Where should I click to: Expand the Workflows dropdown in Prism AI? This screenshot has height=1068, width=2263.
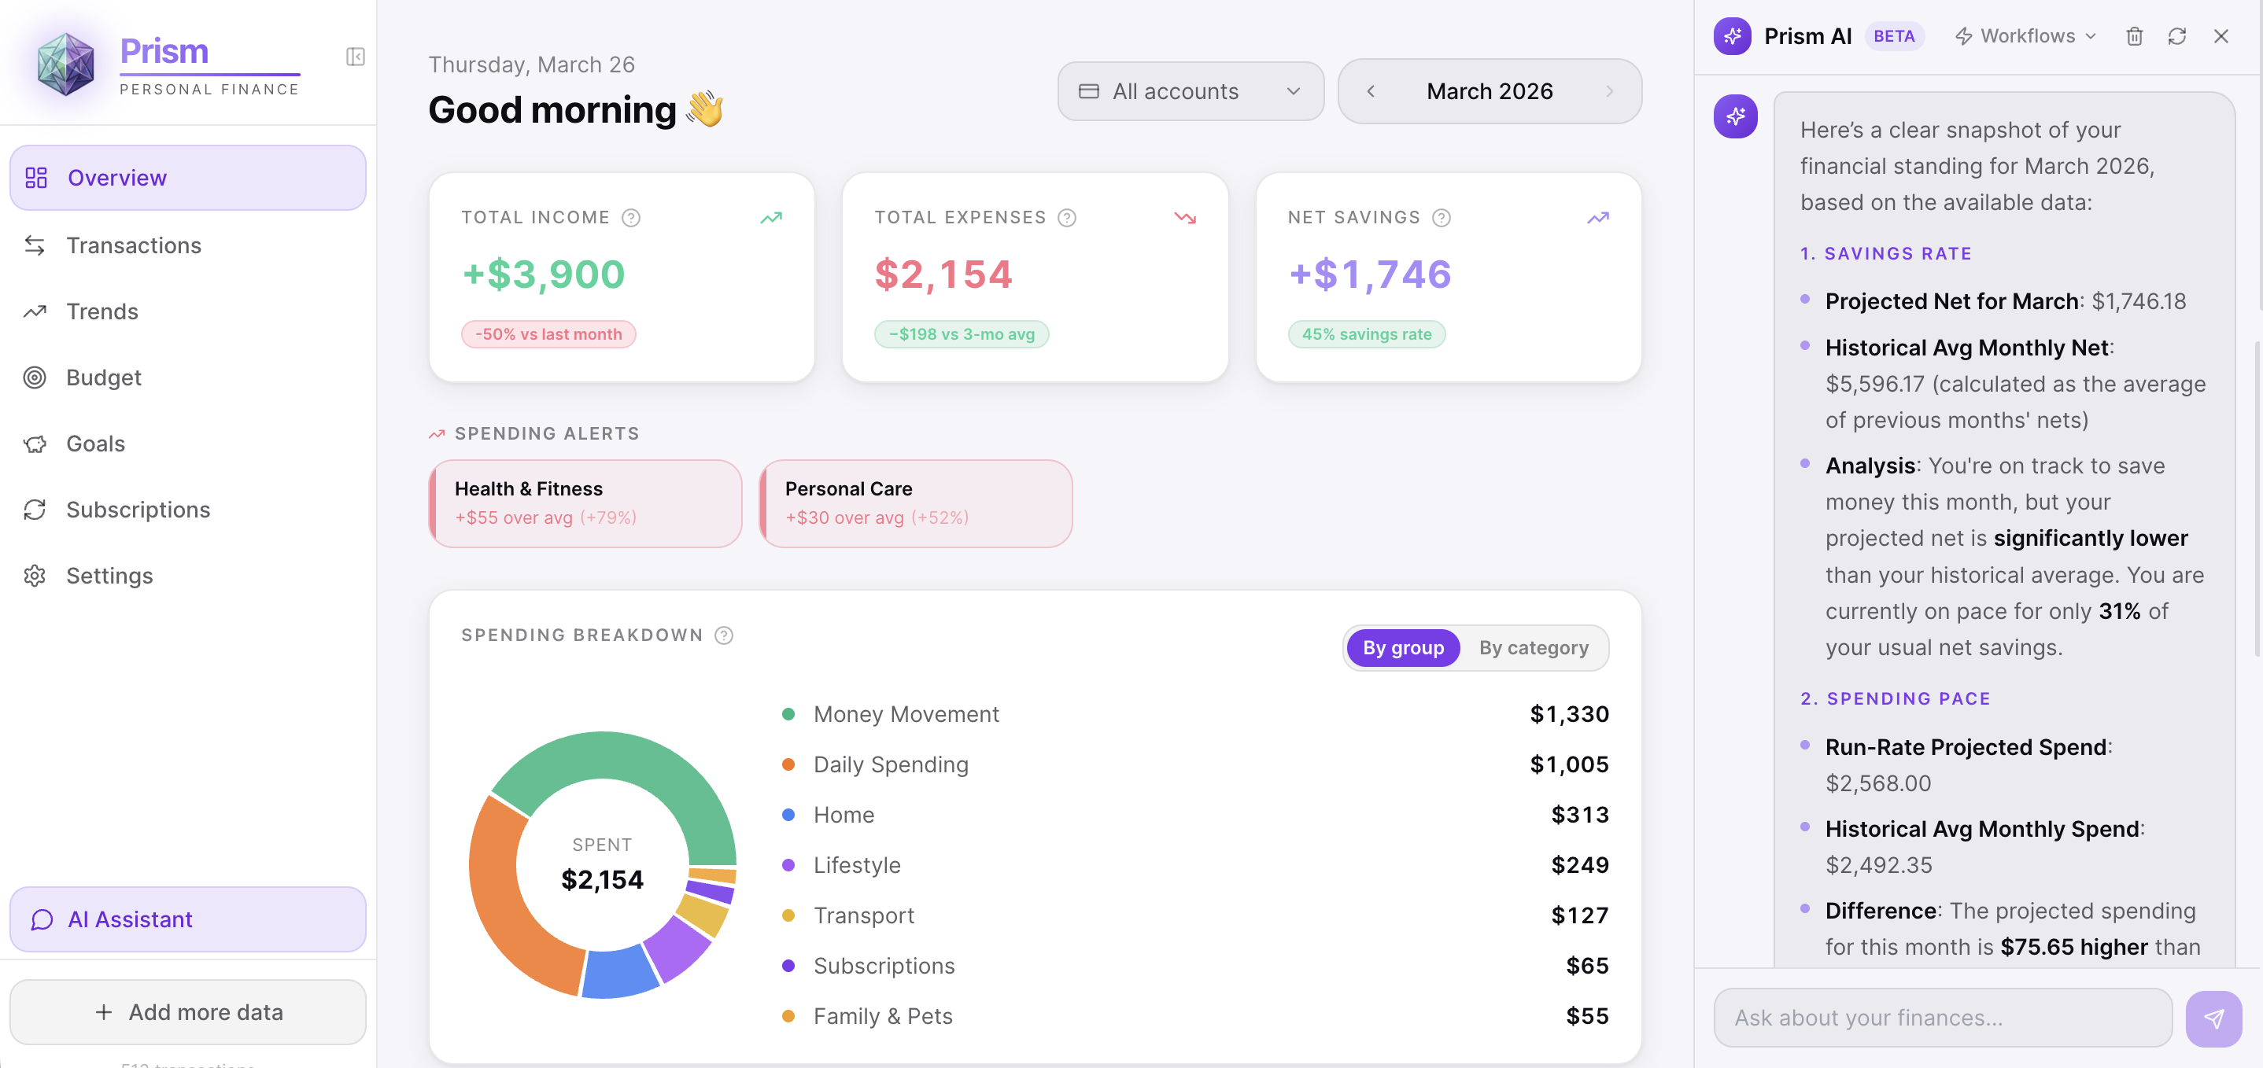(x=2025, y=36)
